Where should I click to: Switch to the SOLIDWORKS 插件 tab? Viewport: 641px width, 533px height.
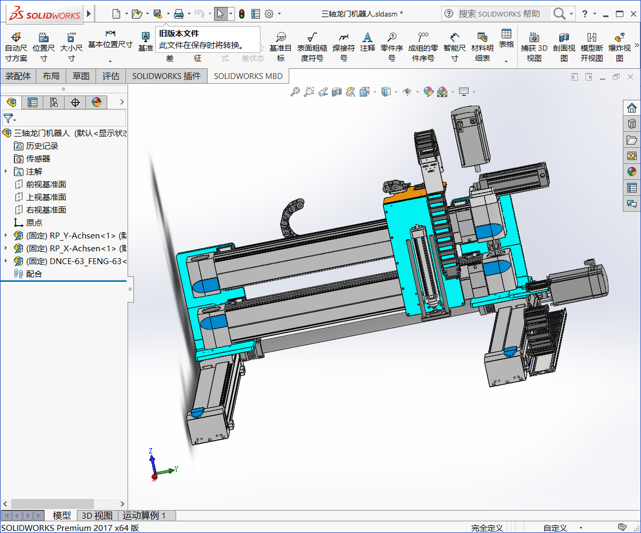[167, 76]
